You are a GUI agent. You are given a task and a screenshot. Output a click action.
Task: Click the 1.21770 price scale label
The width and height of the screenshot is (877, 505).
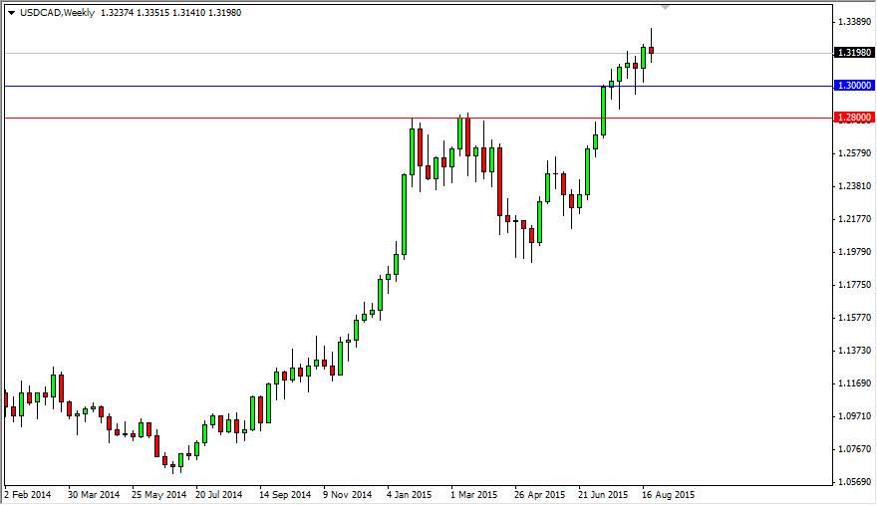[855, 219]
